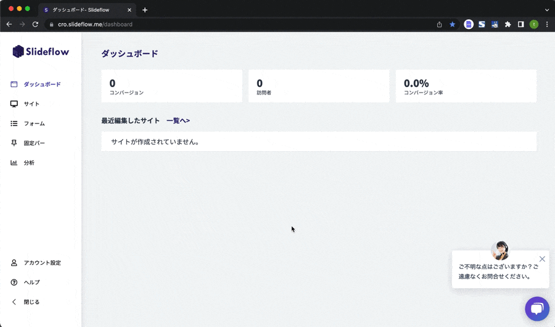Click the Slideflow logo
This screenshot has height=327, width=555.
(x=41, y=51)
